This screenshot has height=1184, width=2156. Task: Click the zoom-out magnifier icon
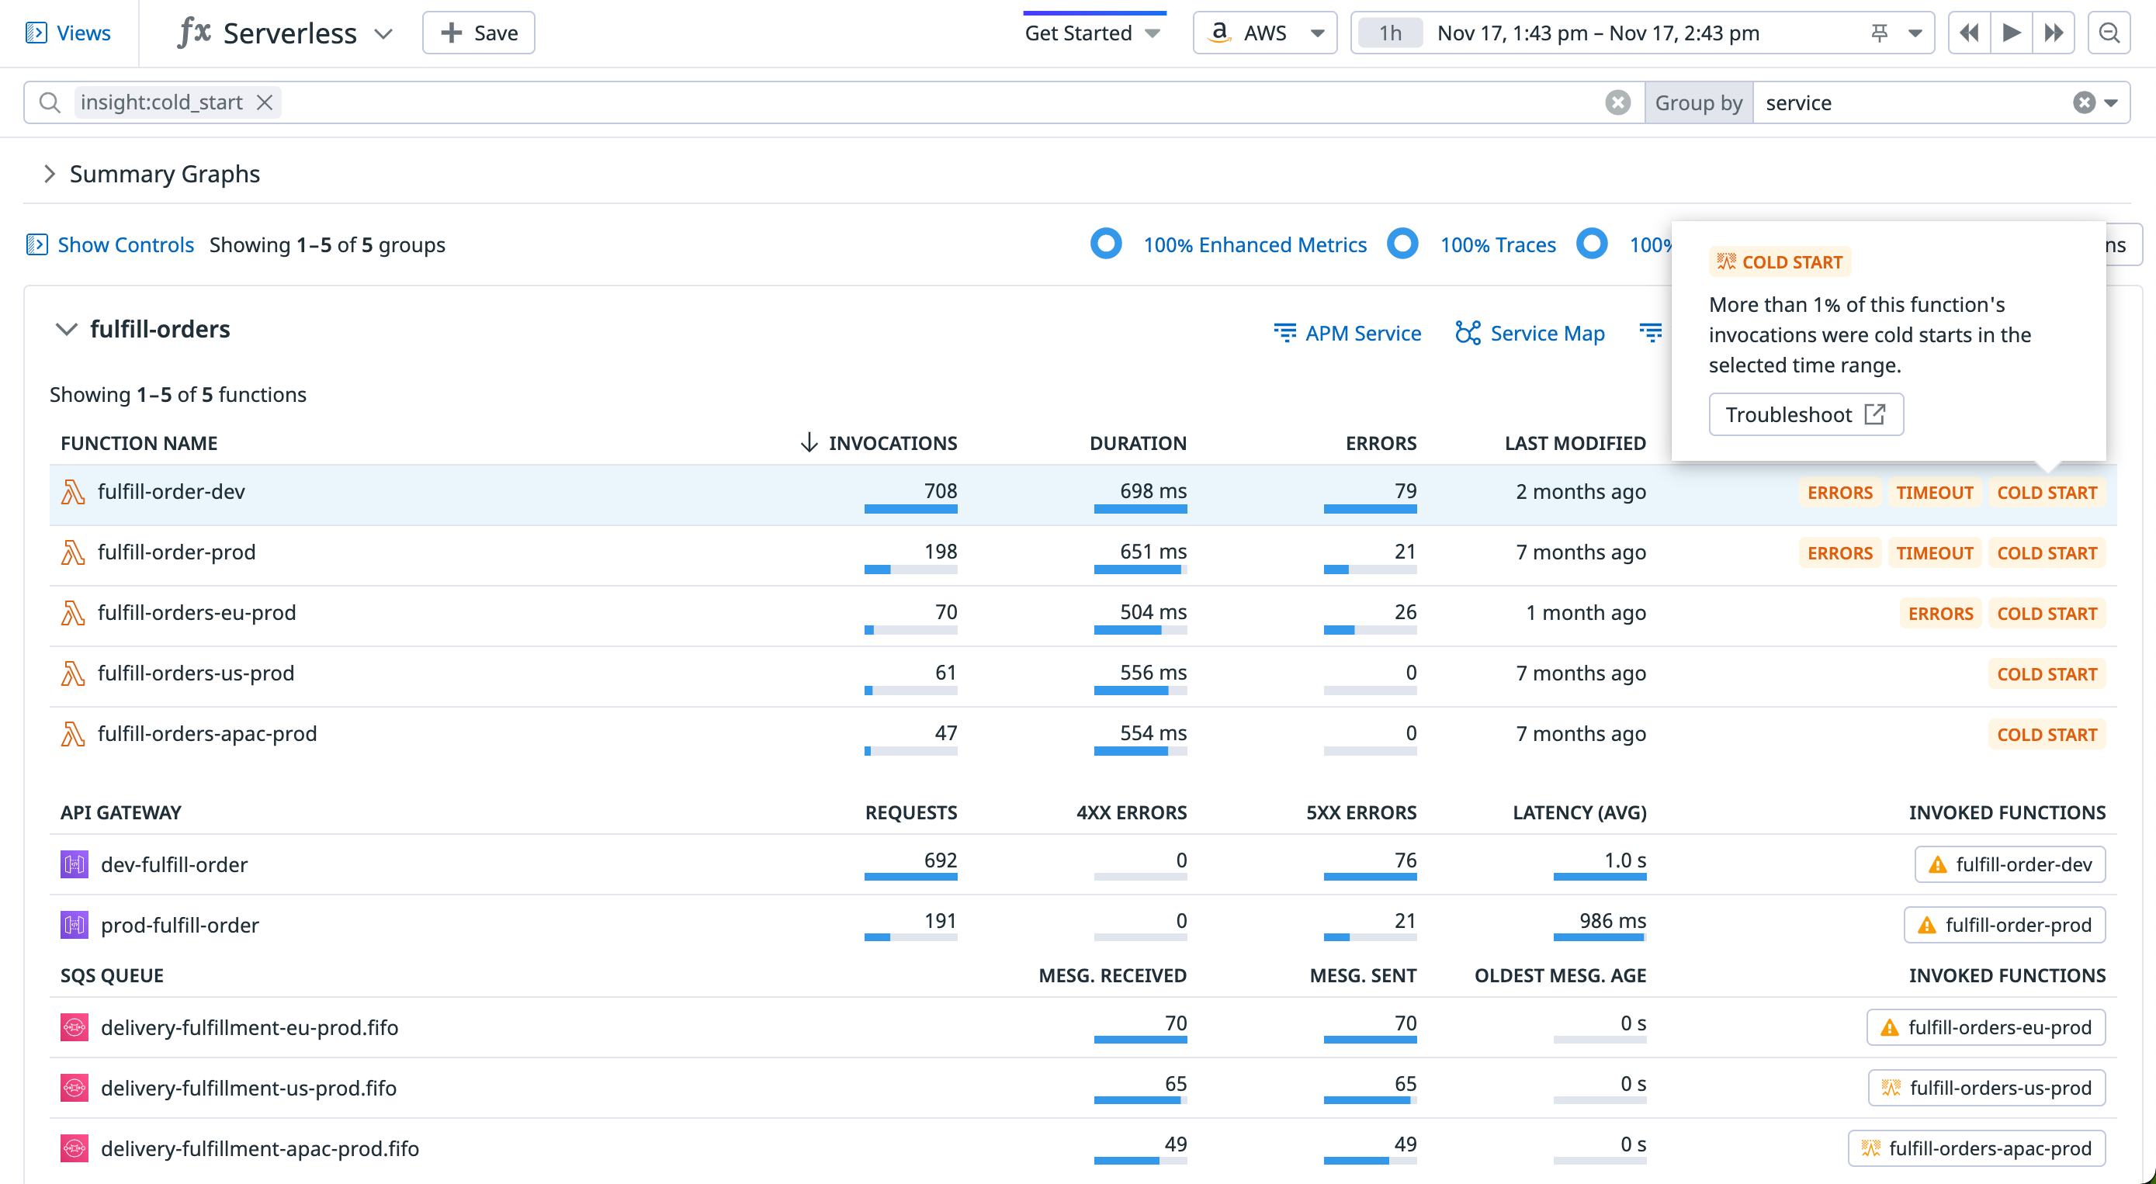2109,33
